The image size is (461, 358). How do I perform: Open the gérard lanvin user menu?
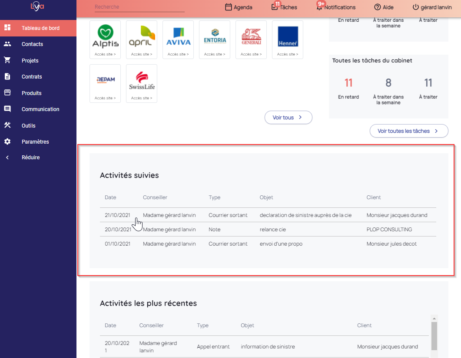(432, 7)
